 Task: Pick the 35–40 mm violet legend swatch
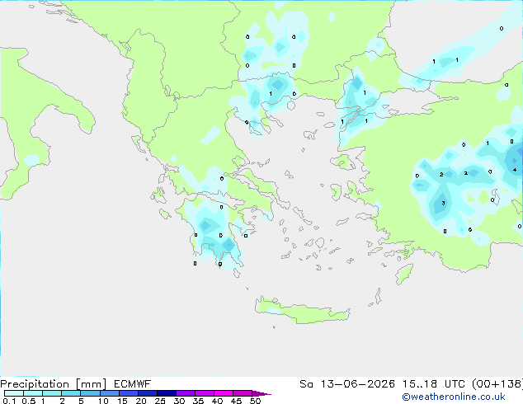204,393
